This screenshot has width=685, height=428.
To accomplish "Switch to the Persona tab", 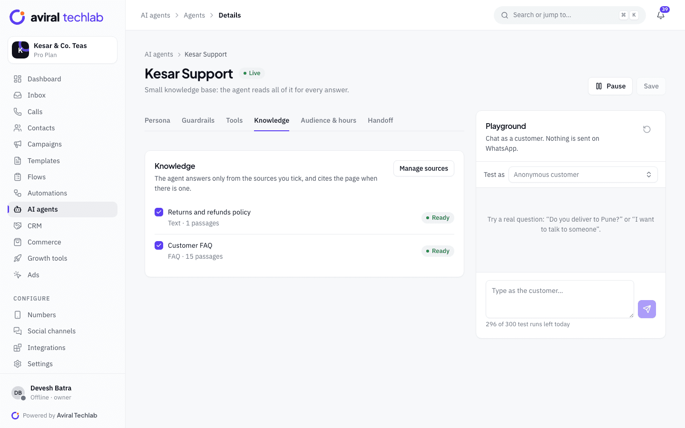I will (x=157, y=120).
